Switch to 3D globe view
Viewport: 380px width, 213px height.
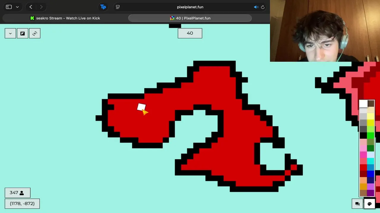tap(35, 33)
